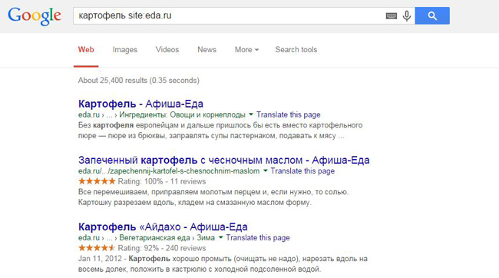
Task: Click the Google logo
Action: [35, 16]
